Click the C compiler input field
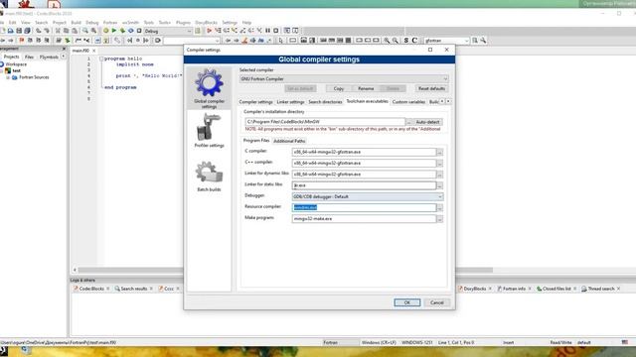The height and width of the screenshot is (357, 636). pyautogui.click(x=364, y=152)
